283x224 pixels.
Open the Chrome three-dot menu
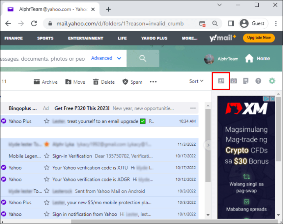pos(276,23)
